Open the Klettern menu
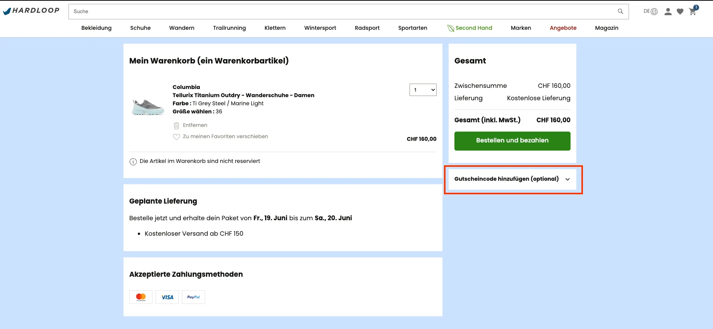 tap(275, 28)
